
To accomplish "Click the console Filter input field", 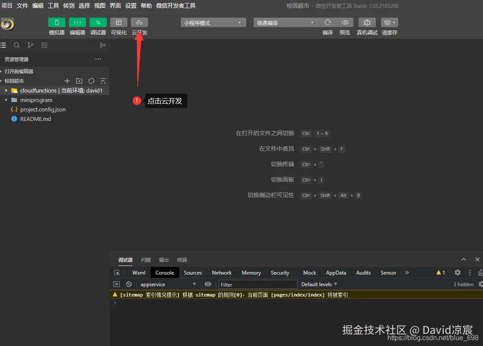I will pyautogui.click(x=258, y=284).
